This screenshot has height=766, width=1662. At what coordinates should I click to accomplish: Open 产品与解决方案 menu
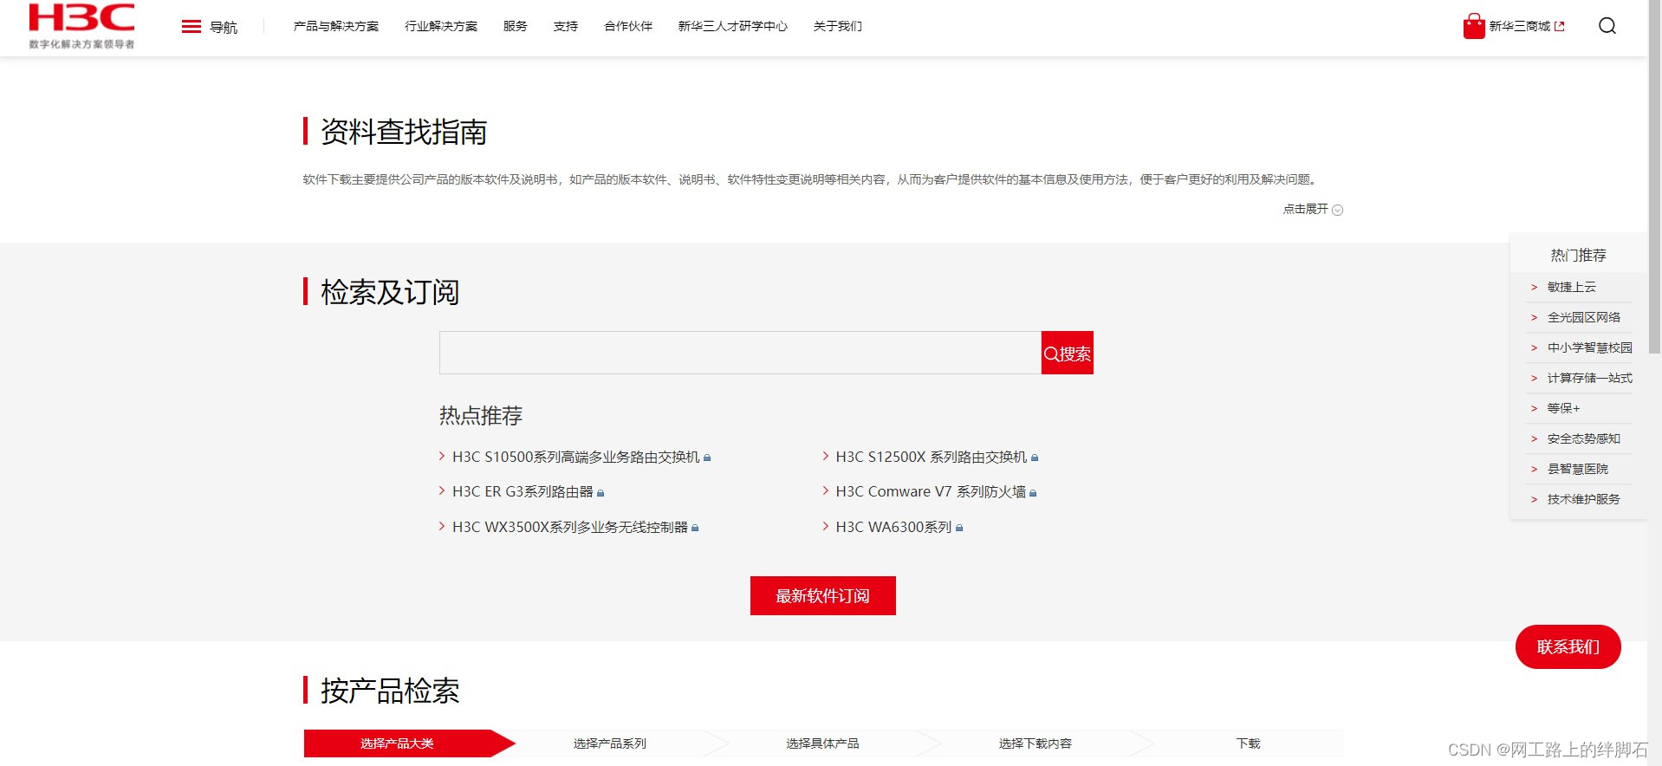pos(336,27)
